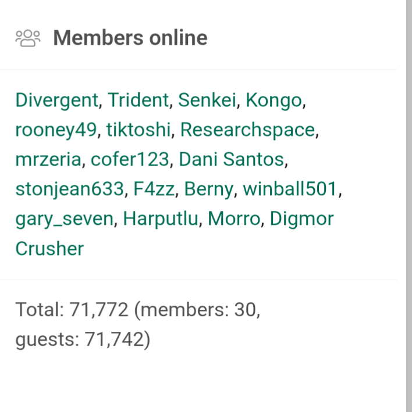This screenshot has height=412, width=412.
Task: Open the Members online heading link
Action: coord(130,38)
